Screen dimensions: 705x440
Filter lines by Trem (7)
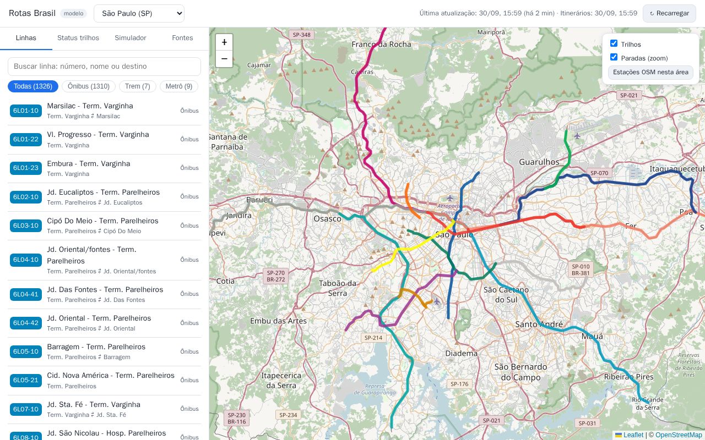138,86
